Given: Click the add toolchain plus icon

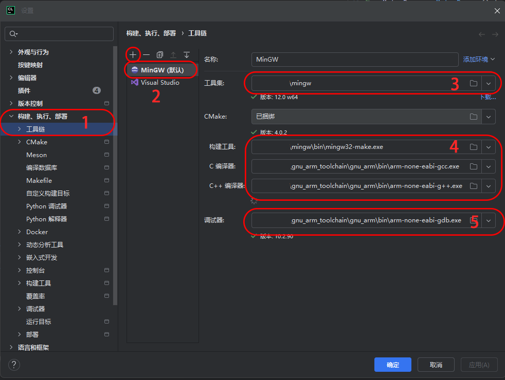Looking at the screenshot, I should 133,54.
